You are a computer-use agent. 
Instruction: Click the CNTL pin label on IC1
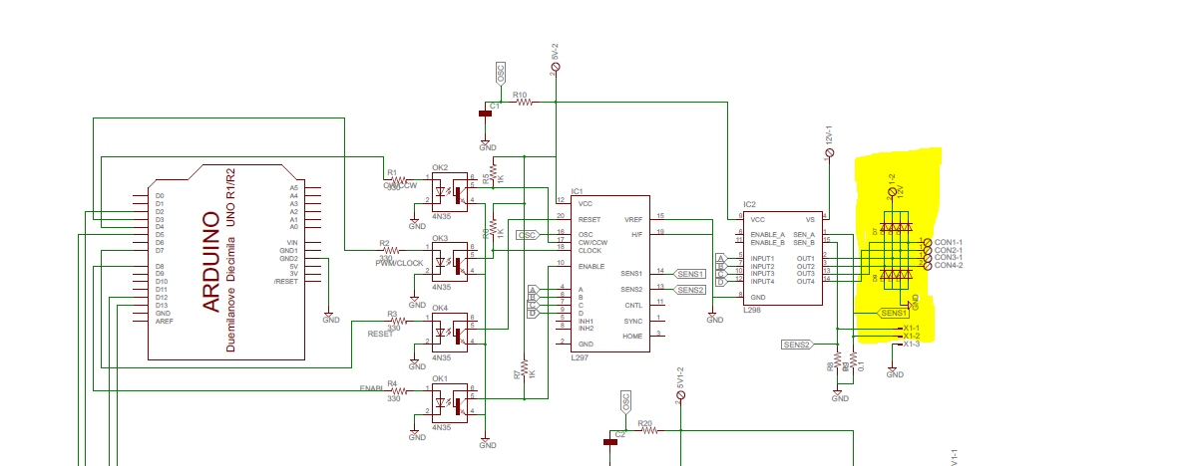[631, 305]
